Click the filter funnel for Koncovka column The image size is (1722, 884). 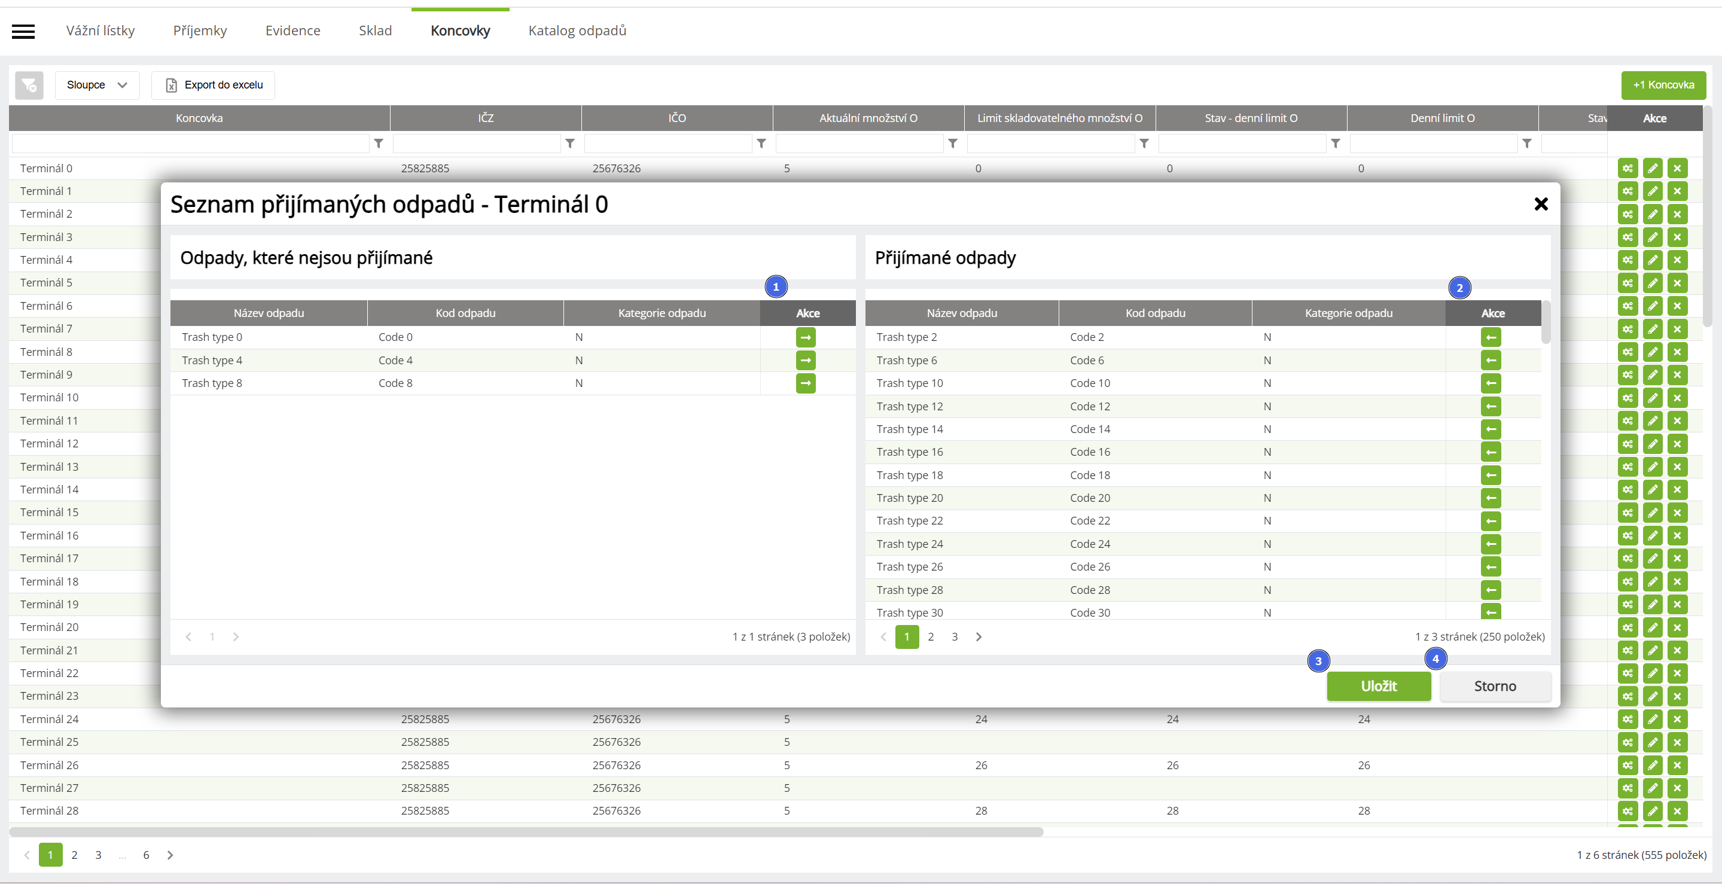(379, 143)
